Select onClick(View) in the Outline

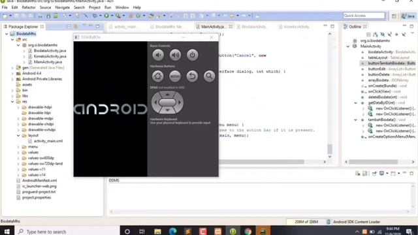coord(381,91)
